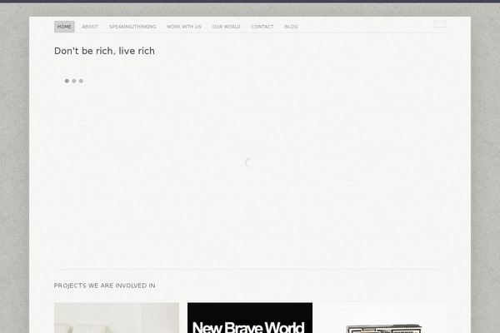Screen dimensions: 500x333
Task: Open the white pillows project thumbnail
Action: [117, 318]
